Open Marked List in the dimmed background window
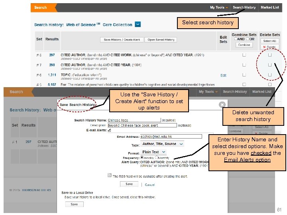The width and height of the screenshot is (287, 215). 262,92
